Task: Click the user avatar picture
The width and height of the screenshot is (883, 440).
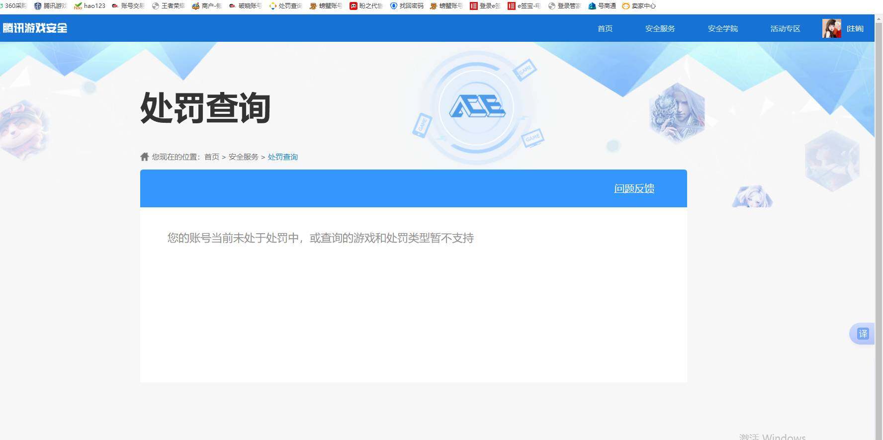Action: click(x=831, y=28)
